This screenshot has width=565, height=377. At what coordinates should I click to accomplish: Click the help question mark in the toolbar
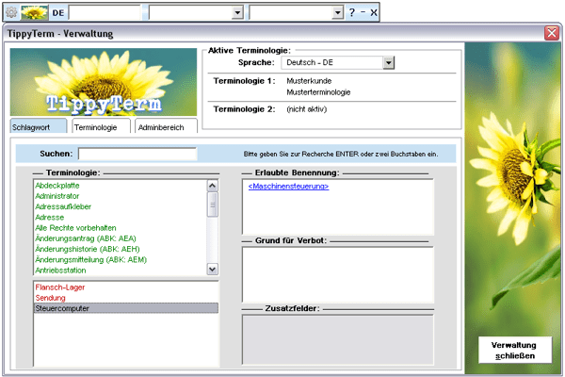pos(352,12)
